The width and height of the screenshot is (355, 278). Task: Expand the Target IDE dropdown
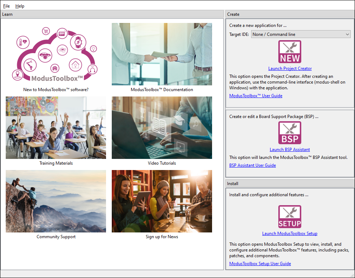point(301,34)
